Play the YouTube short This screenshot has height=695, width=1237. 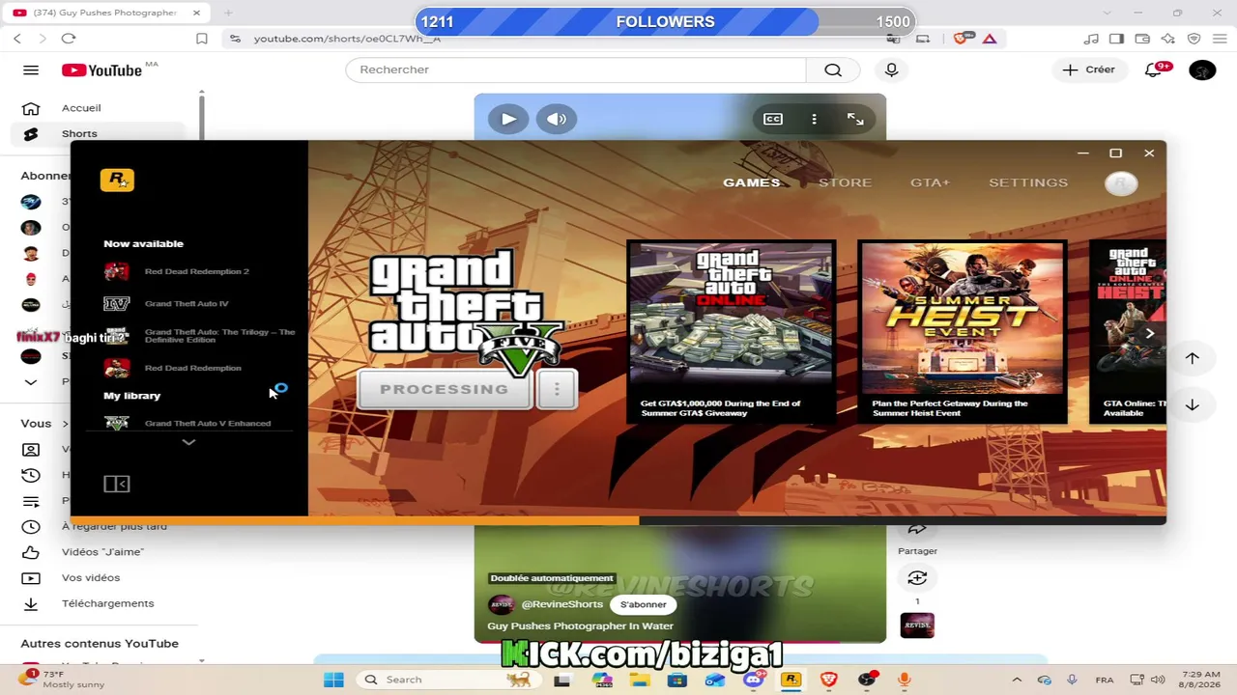pos(508,119)
